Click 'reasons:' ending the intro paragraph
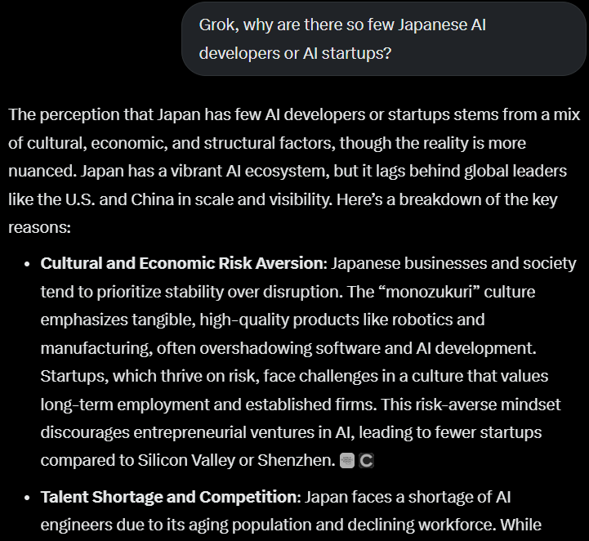Image resolution: width=589 pixels, height=541 pixels. coord(39,228)
